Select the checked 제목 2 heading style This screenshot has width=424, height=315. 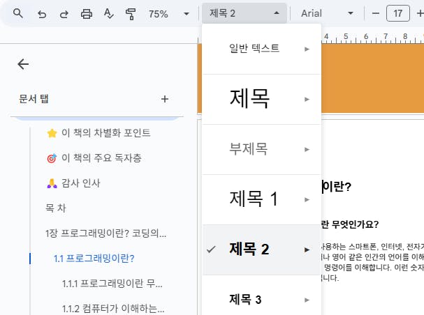tap(261, 249)
